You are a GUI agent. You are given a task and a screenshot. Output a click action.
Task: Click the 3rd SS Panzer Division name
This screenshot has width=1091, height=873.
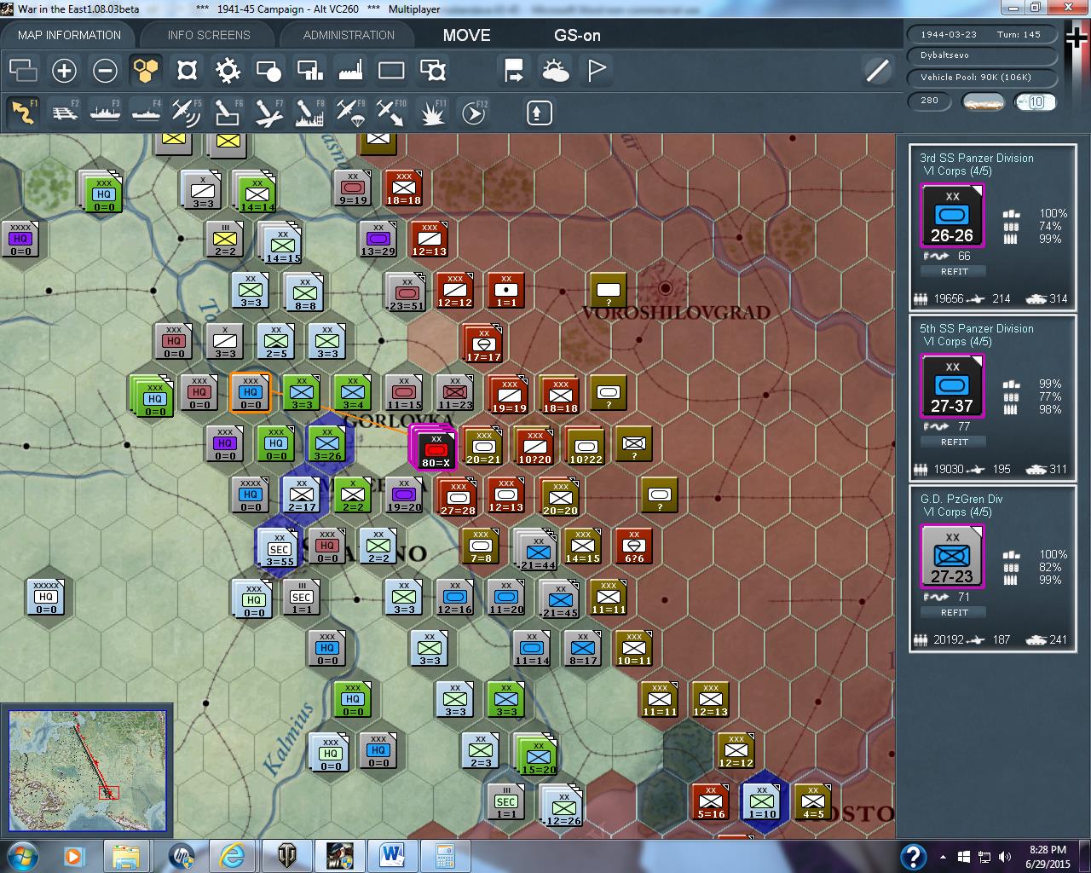tap(976, 158)
